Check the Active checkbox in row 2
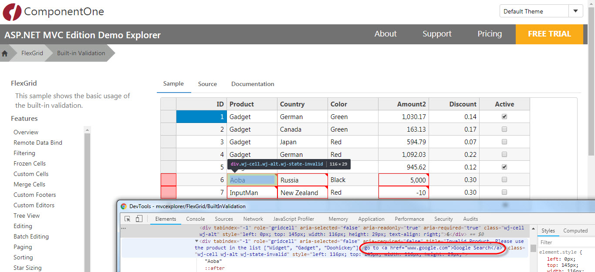 pos(504,129)
